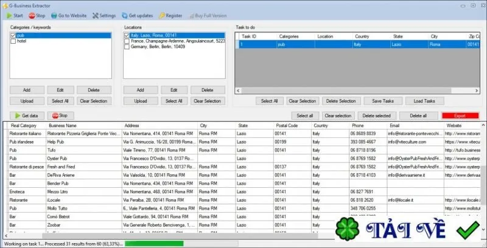
Task: Click the G-Business Extractor title icon
Action: click(x=5, y=5)
